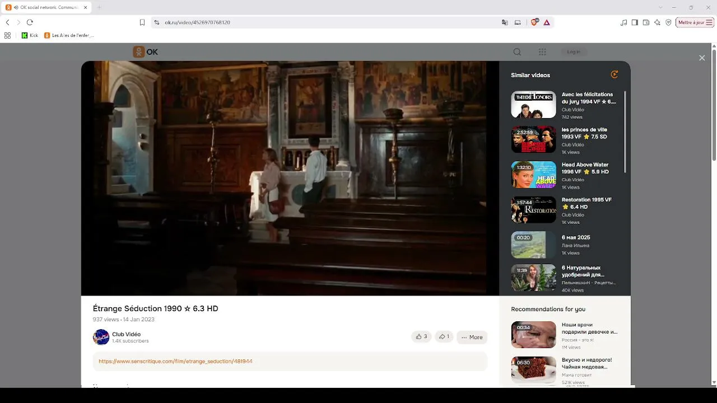Click the Log in button

(574, 52)
